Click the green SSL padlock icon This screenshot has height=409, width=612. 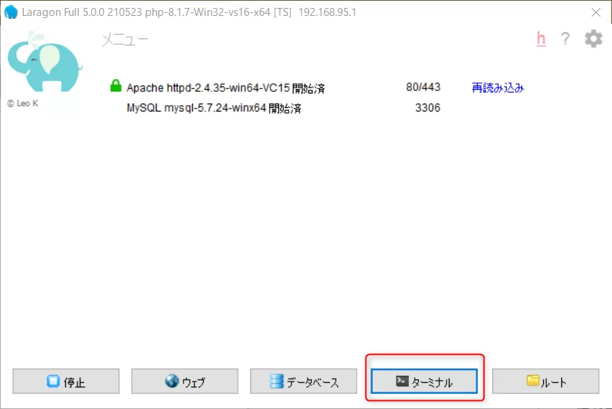pos(115,85)
